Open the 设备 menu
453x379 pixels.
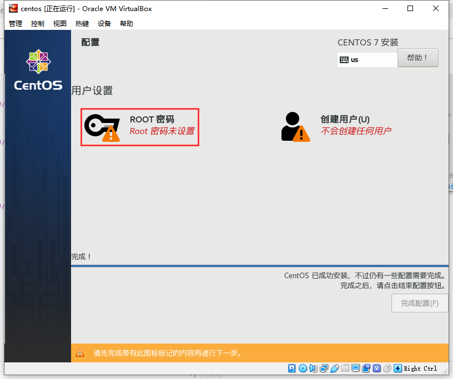(104, 24)
